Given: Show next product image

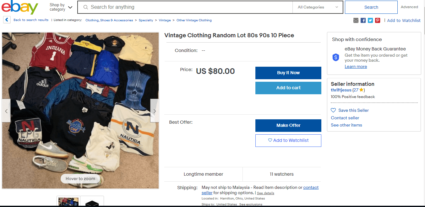Looking at the screenshot, I should 154,111.
